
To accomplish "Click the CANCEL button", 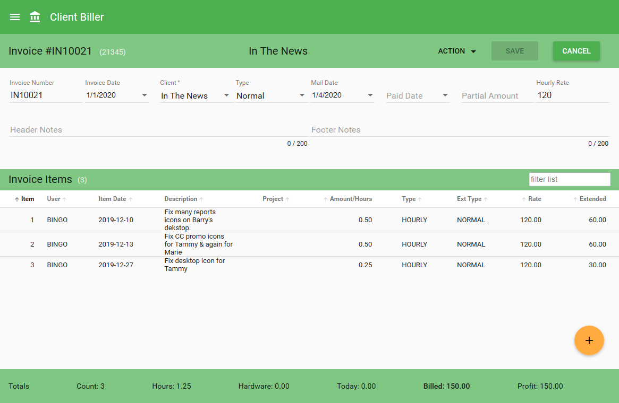I will (x=576, y=51).
